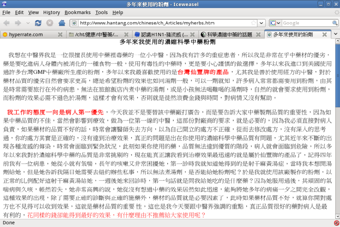This screenshot has width=340, height=227.
Task: Expand the list all tabs dropdown
Action: click(336, 35)
